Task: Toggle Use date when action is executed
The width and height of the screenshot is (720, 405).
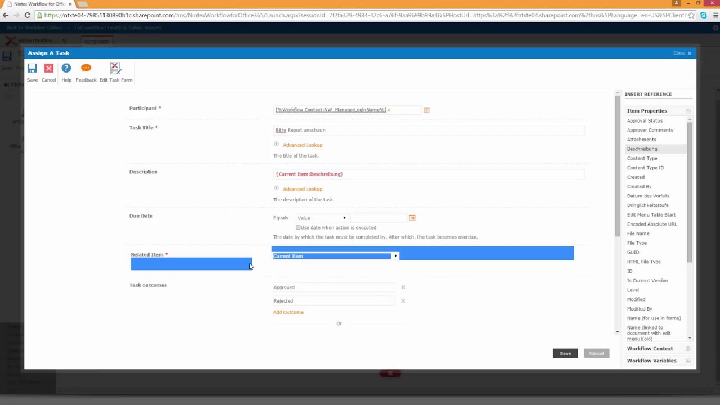Action: pyautogui.click(x=298, y=227)
